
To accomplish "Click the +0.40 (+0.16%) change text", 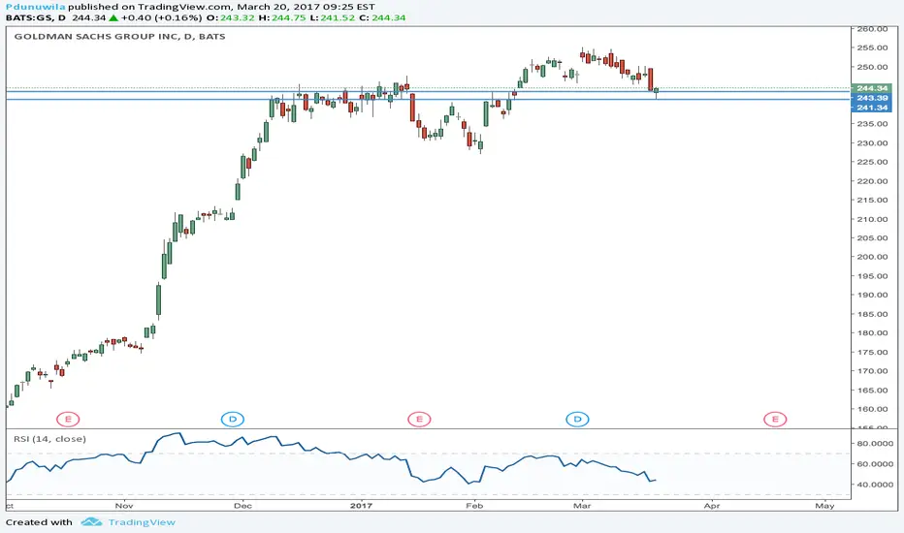I will [161, 17].
